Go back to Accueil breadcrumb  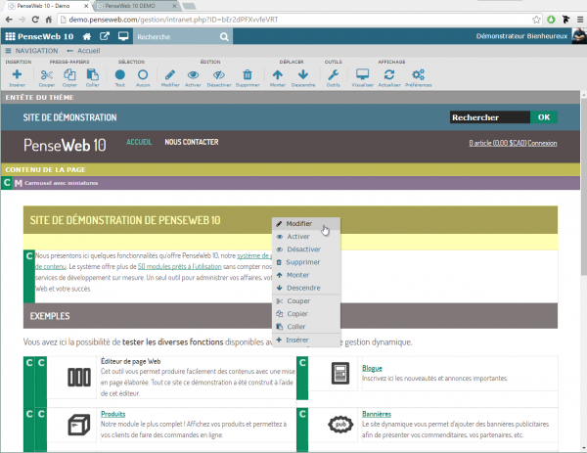(x=83, y=51)
